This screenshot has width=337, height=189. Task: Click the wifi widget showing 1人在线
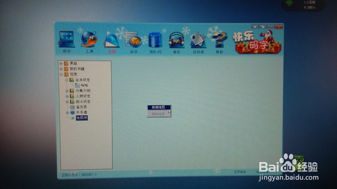coord(303,5)
